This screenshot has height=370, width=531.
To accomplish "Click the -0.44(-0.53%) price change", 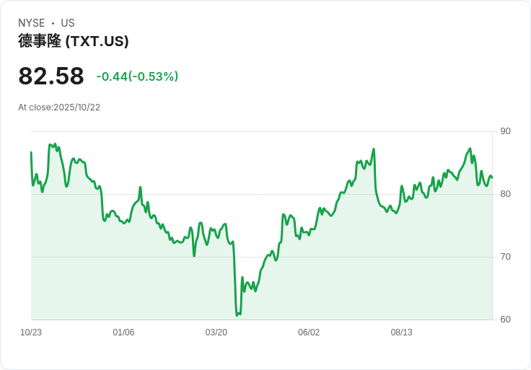I will (x=137, y=76).
